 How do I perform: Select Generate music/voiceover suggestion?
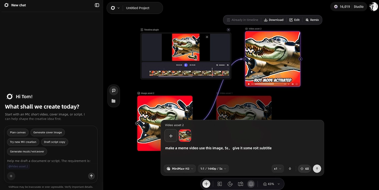[27, 152]
